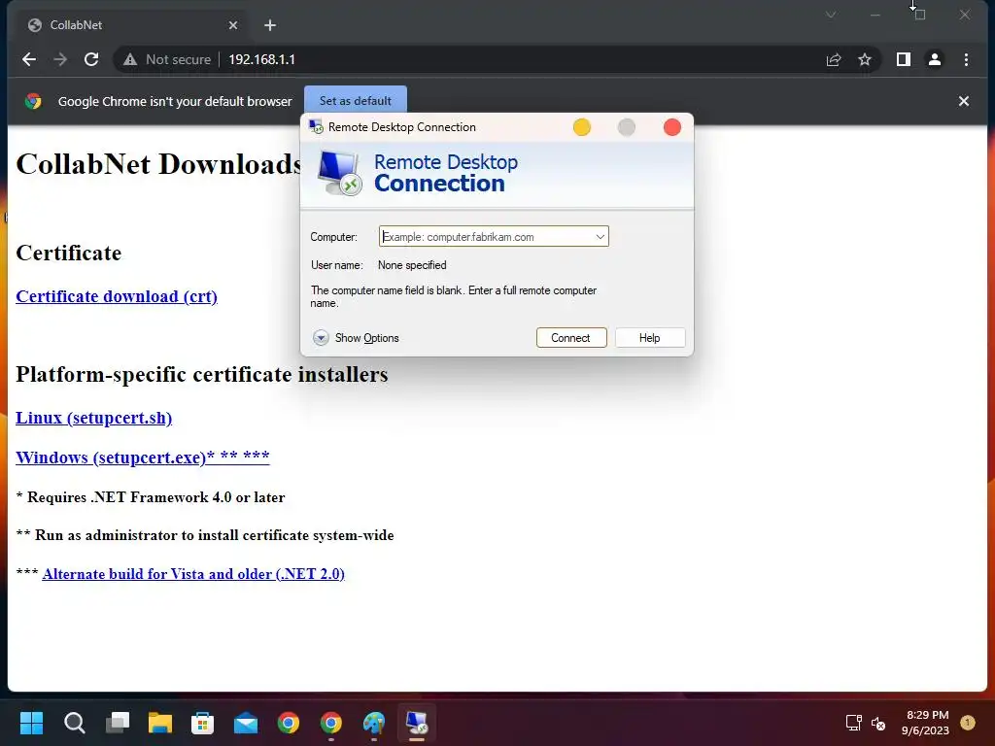Close Remote Desktop Connection with red button

point(672,127)
